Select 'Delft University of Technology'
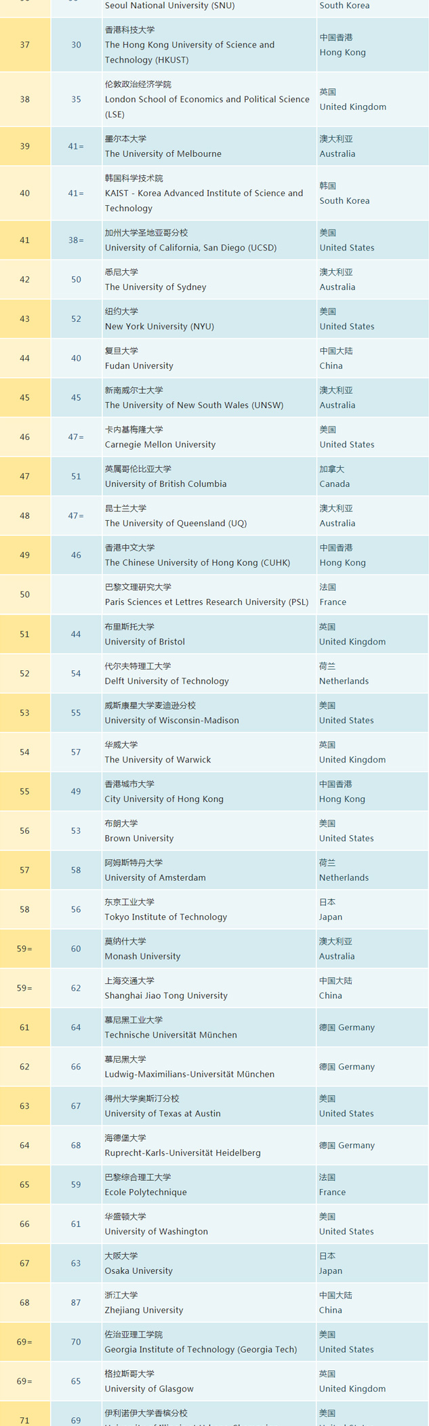This screenshot has height=1426, width=429. click(x=167, y=681)
